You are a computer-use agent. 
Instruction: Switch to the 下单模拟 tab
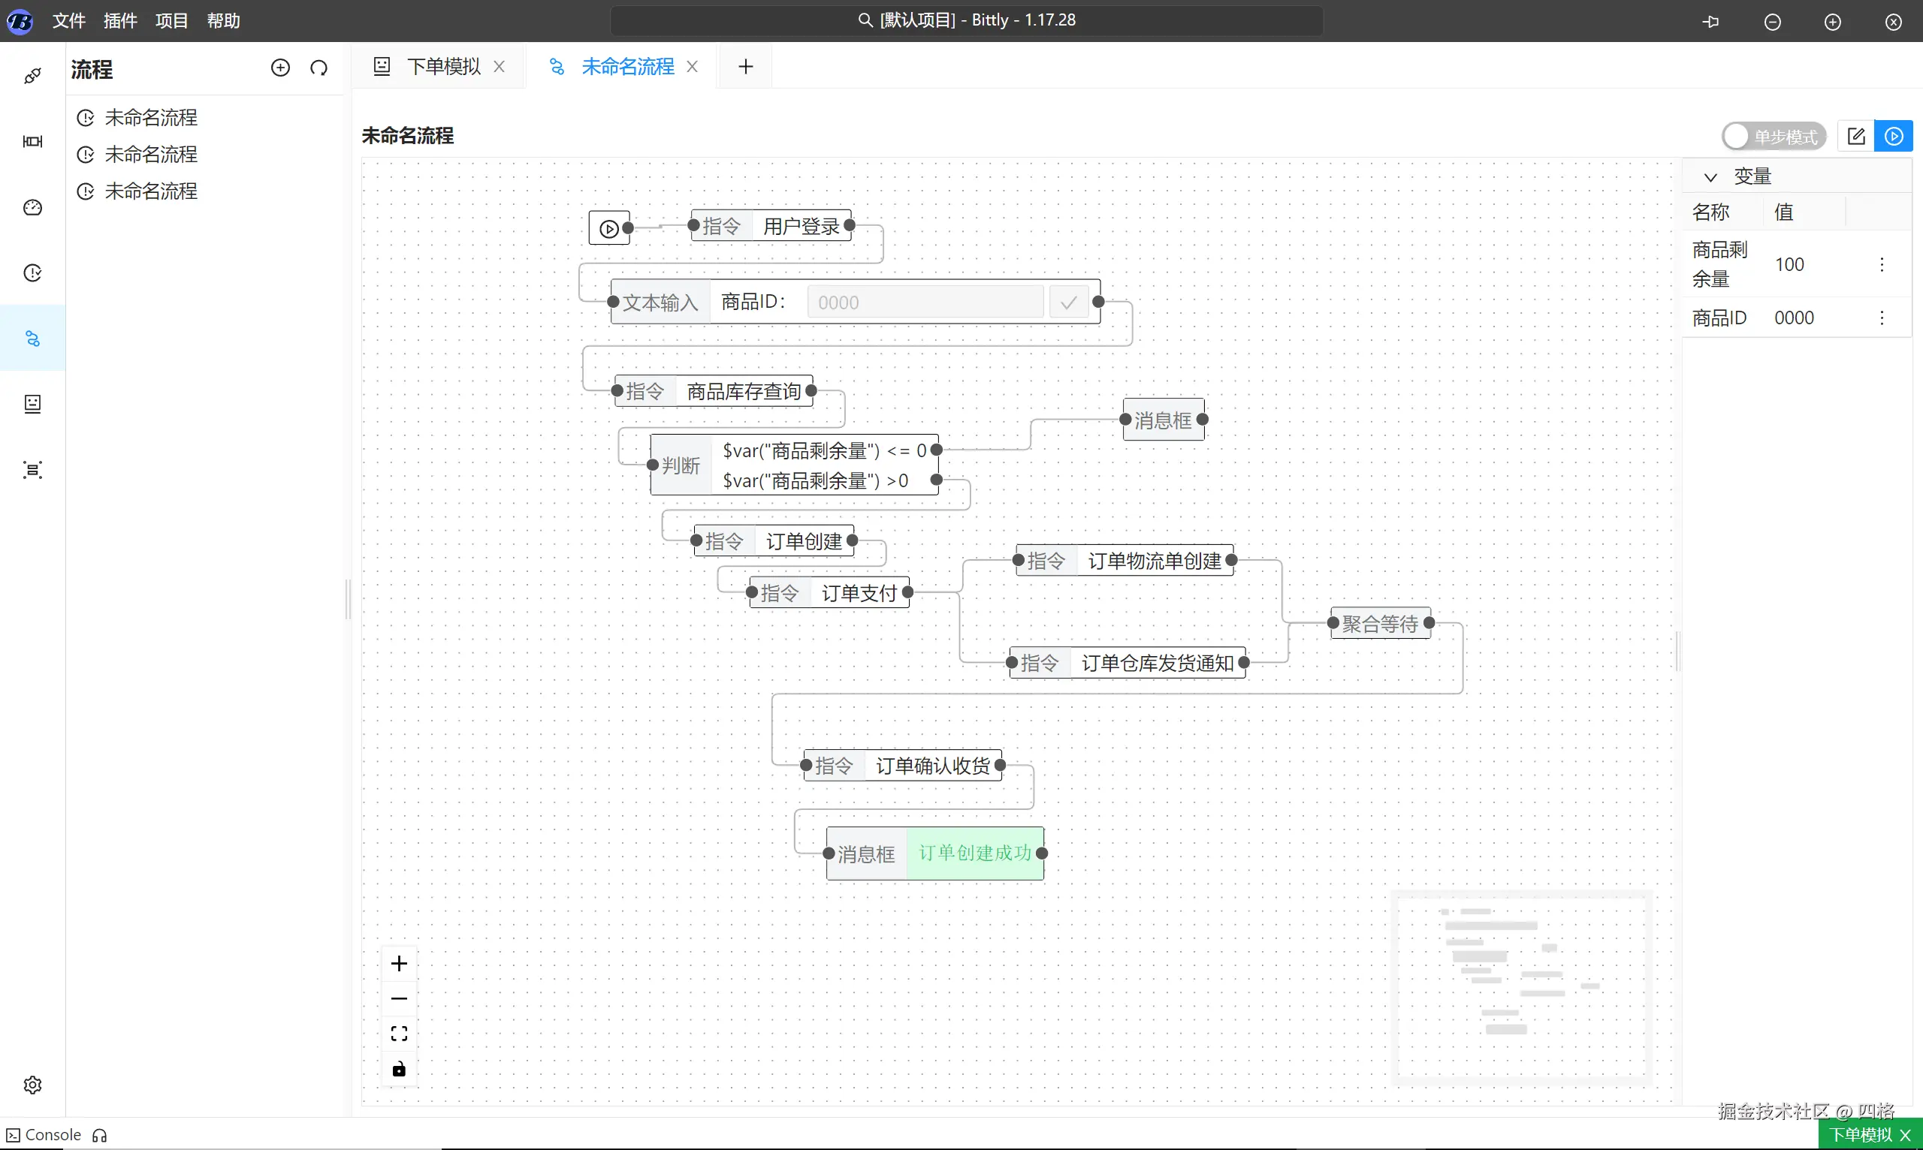point(442,67)
